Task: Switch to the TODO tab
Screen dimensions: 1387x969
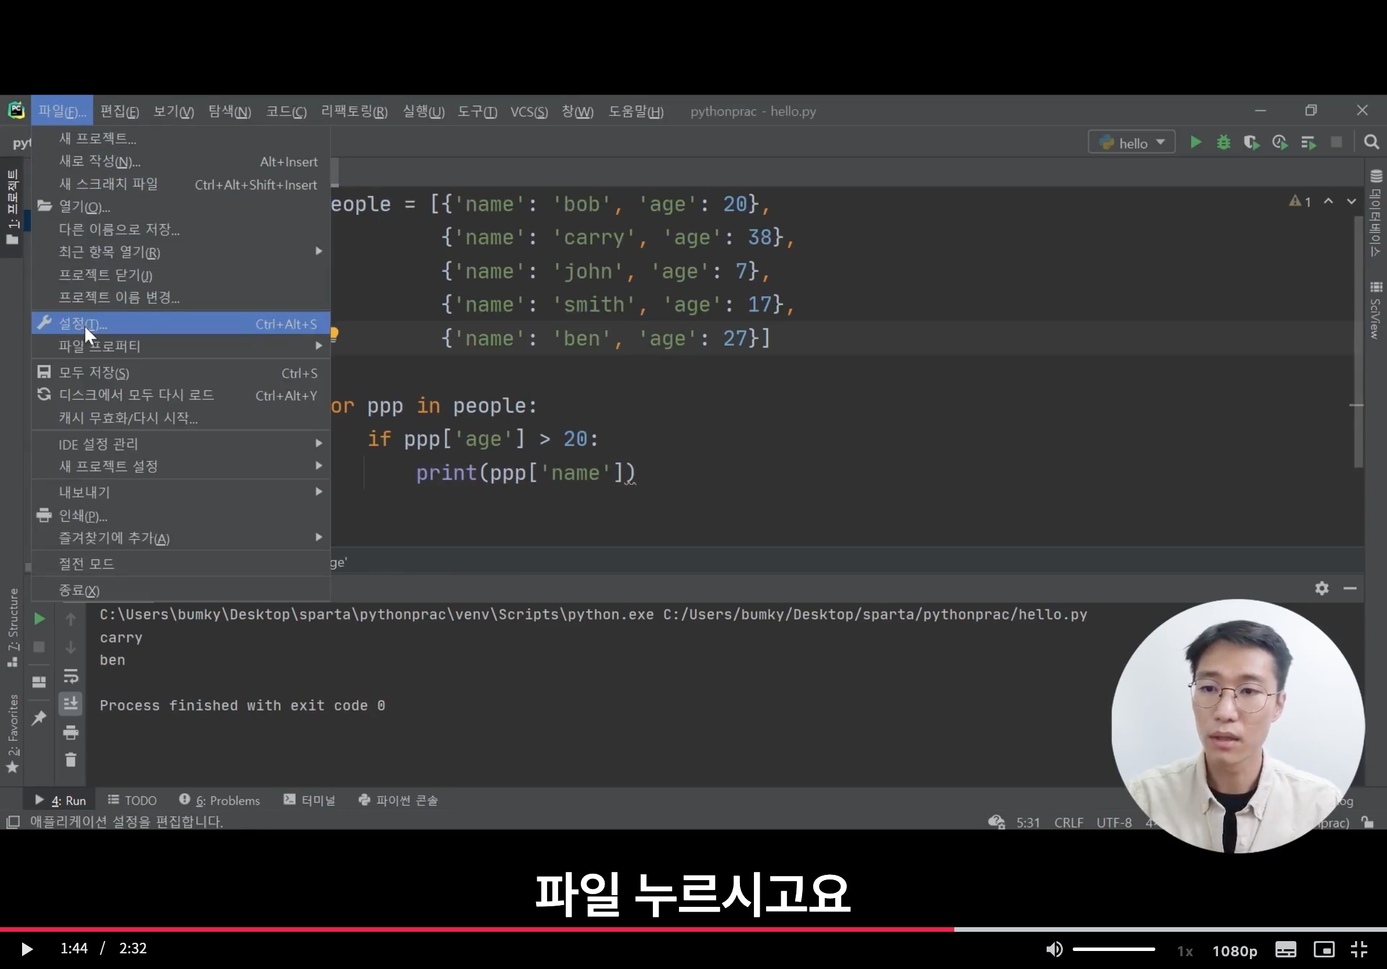Action: (132, 801)
